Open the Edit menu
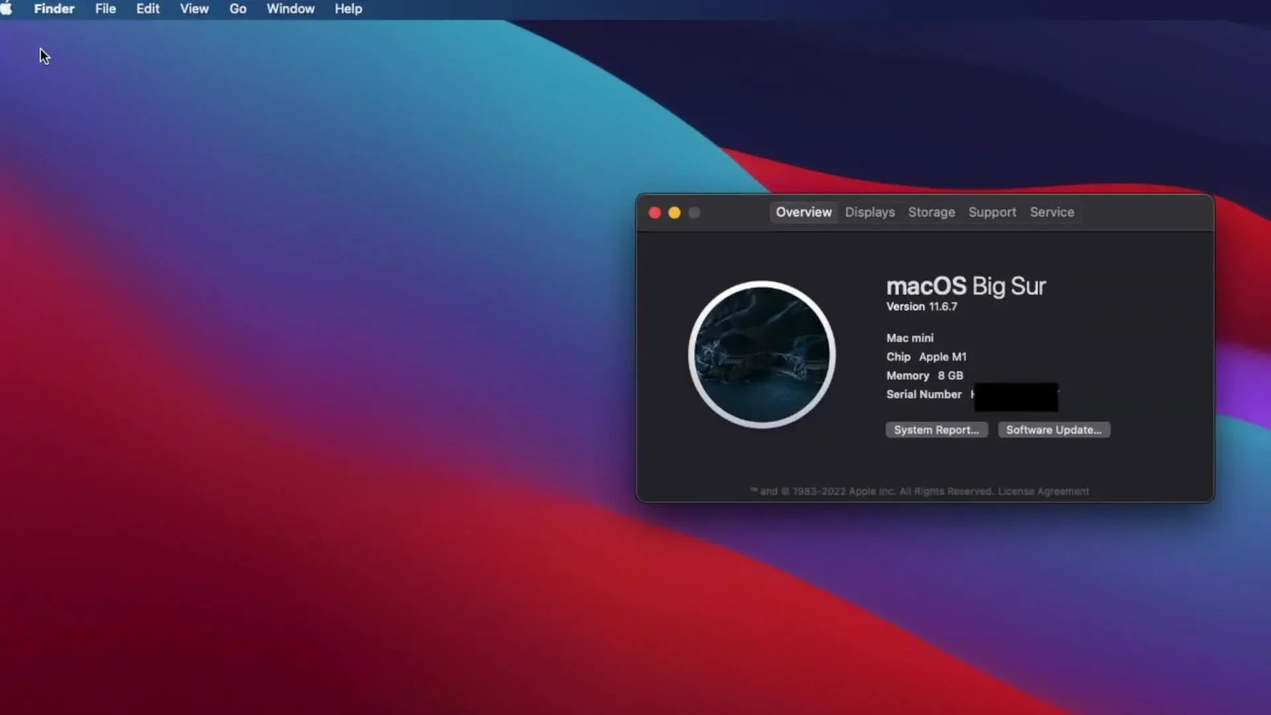Screen dimensions: 1271x715 pyautogui.click(x=147, y=9)
